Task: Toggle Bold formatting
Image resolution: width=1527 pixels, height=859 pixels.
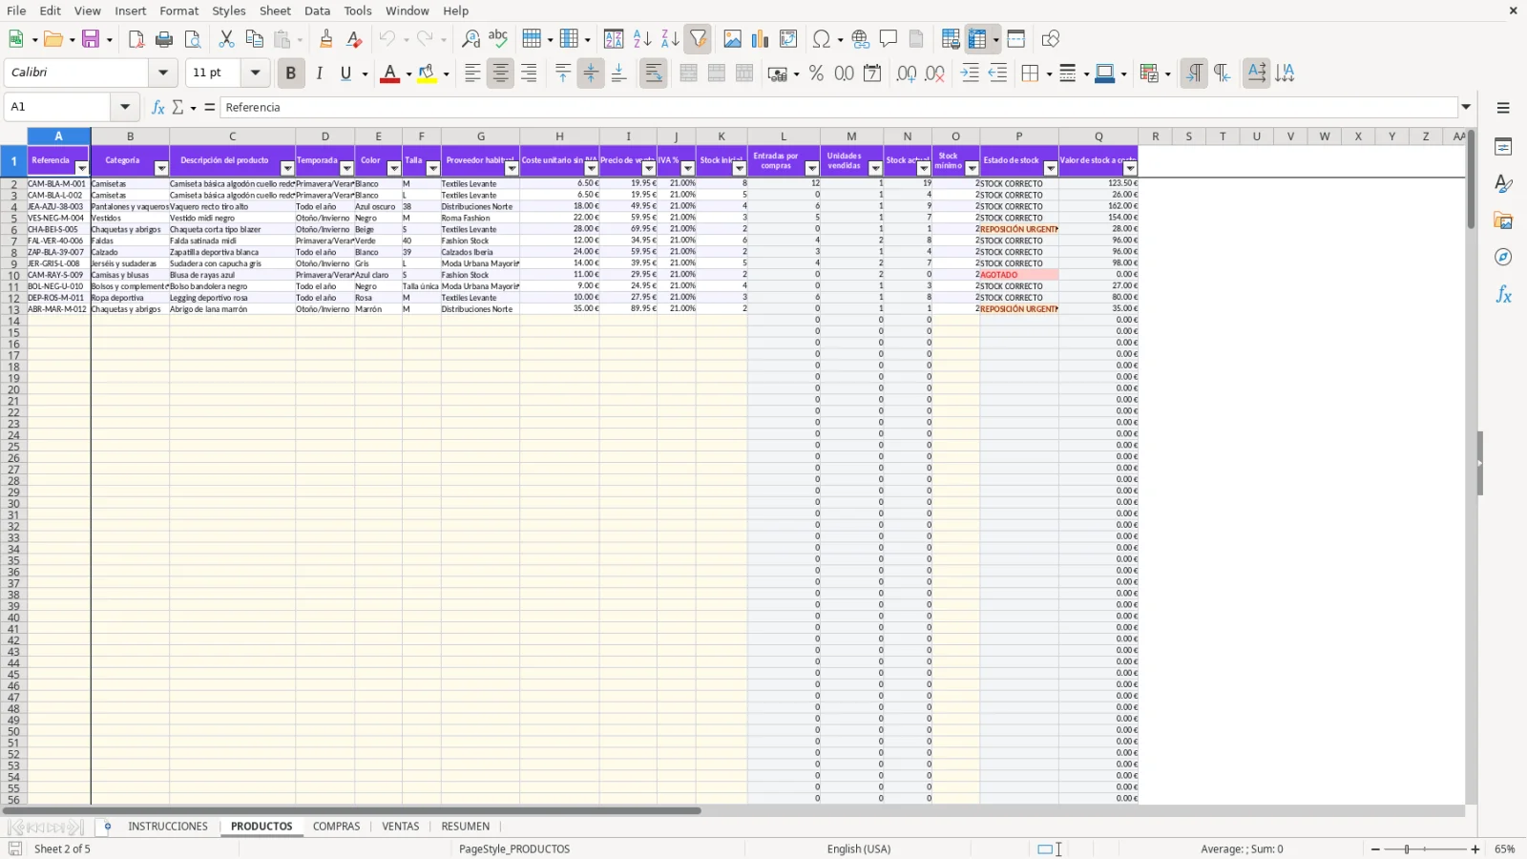Action: 291,73
